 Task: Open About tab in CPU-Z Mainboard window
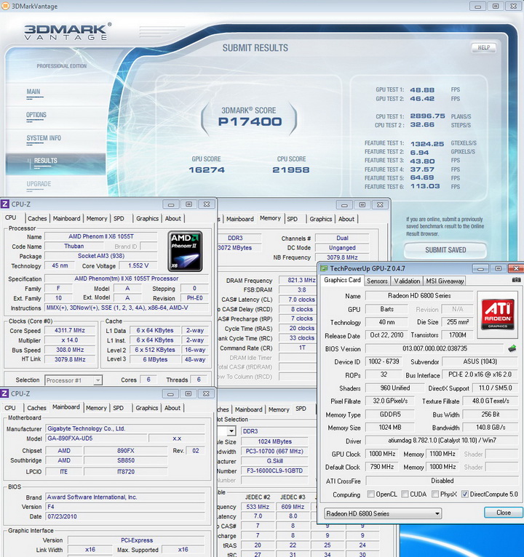(x=172, y=408)
